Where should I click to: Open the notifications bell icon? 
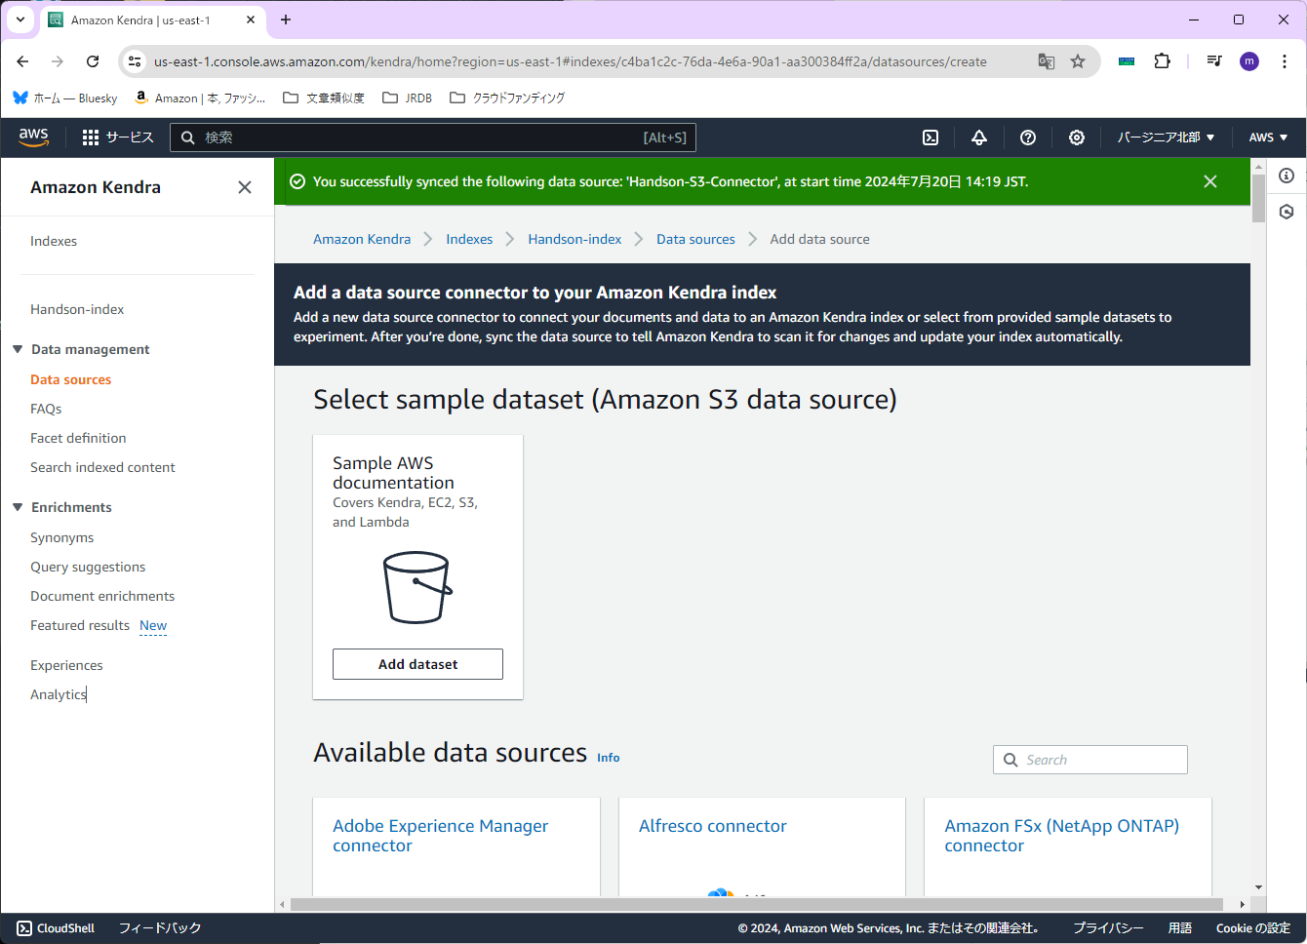tap(979, 138)
